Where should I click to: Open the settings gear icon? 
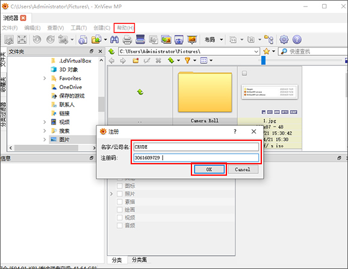click(x=284, y=40)
